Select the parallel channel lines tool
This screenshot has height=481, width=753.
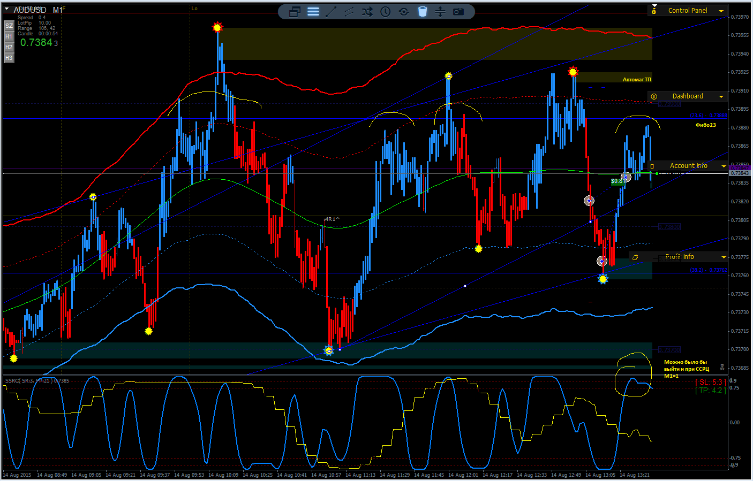point(349,12)
